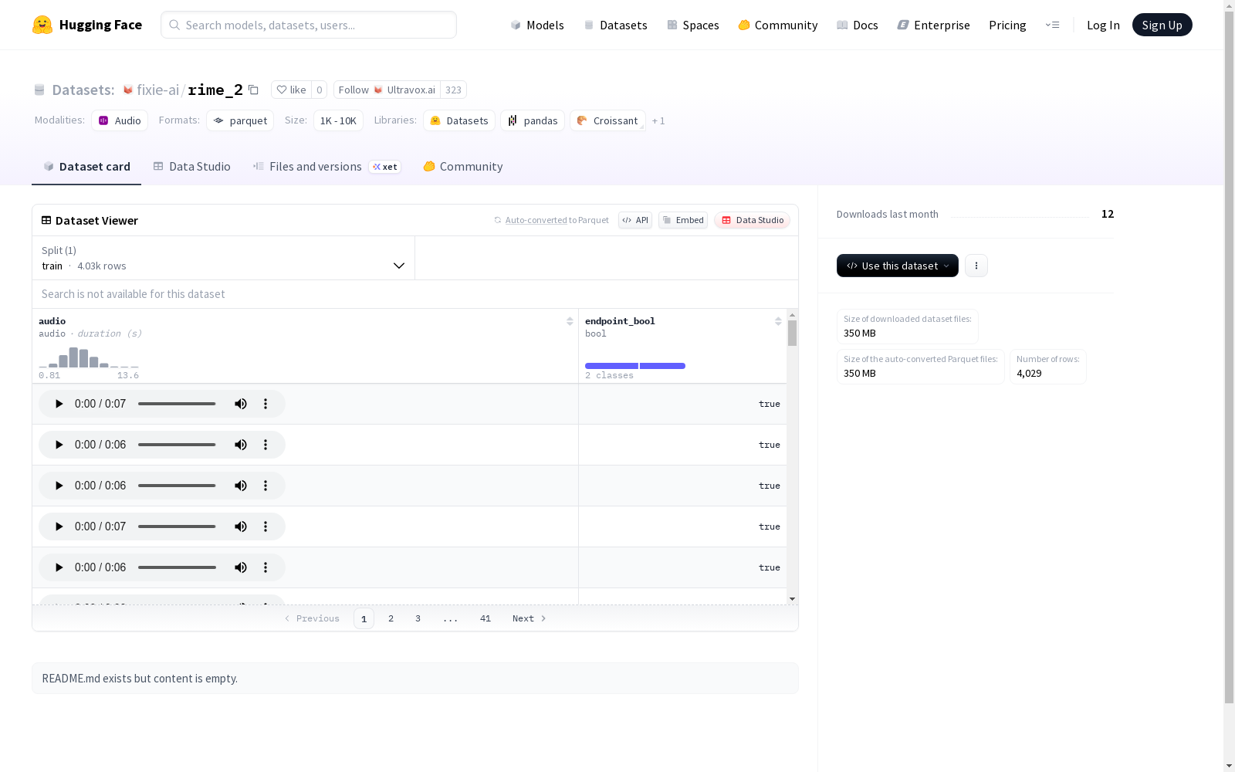Open the Auto-converted to Parquet link
This screenshot has height=772, width=1235.
click(551, 220)
